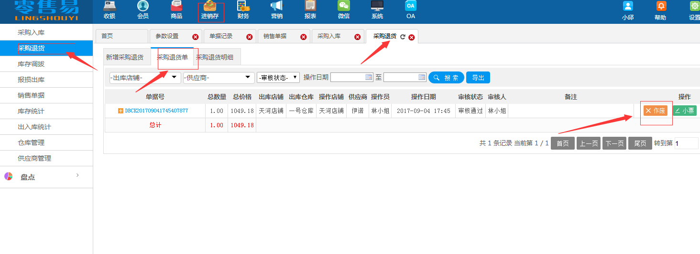Open the 财务 finance module icon

coord(243,6)
